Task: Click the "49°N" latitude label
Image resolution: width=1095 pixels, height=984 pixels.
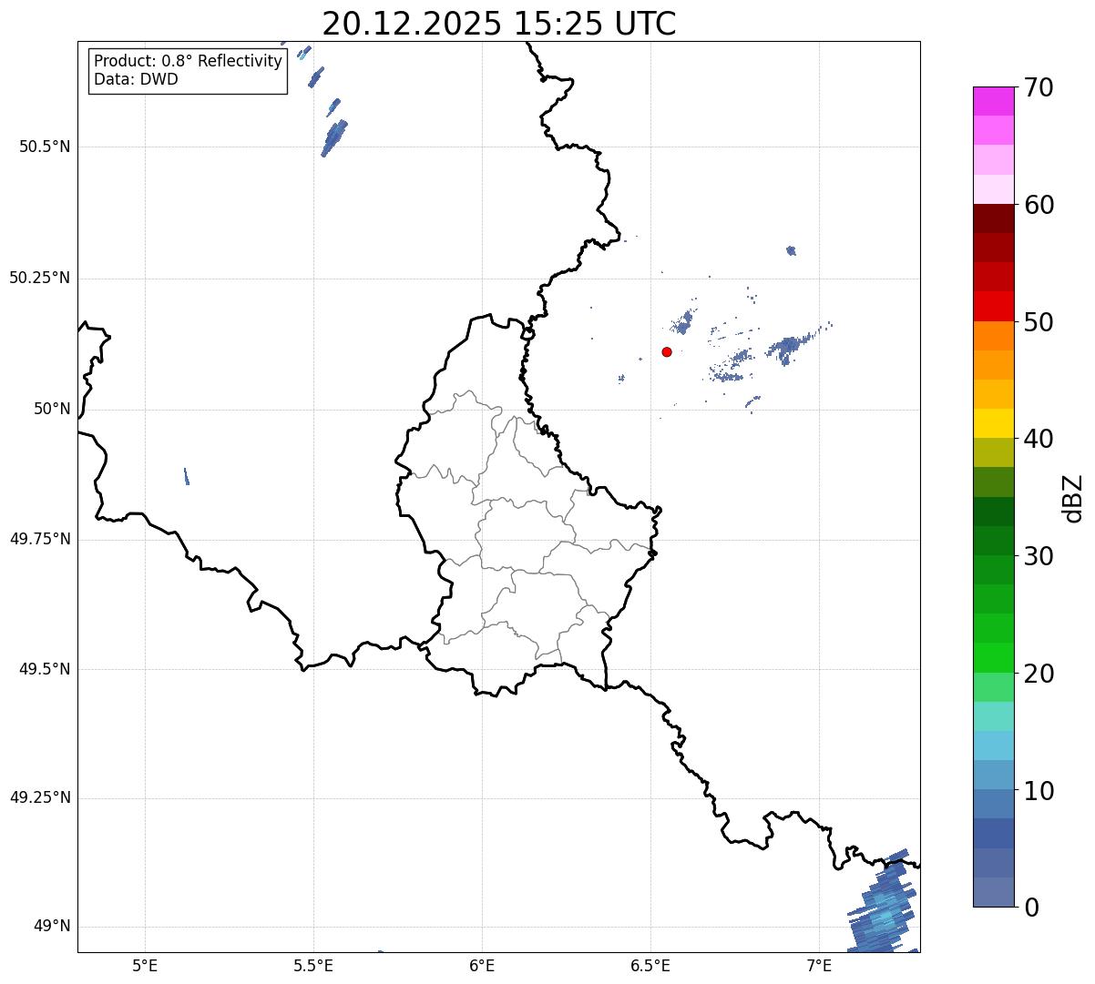Action: point(53,927)
